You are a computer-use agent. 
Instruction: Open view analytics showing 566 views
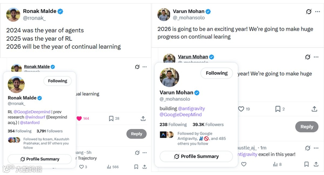pyautogui.click(x=109, y=167)
